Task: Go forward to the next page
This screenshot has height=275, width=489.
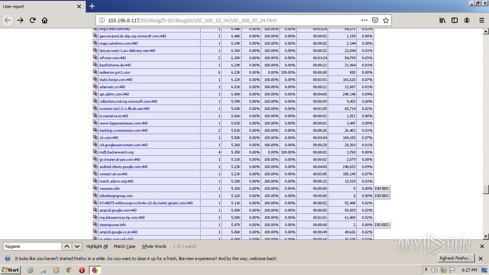Action: [x=20, y=20]
